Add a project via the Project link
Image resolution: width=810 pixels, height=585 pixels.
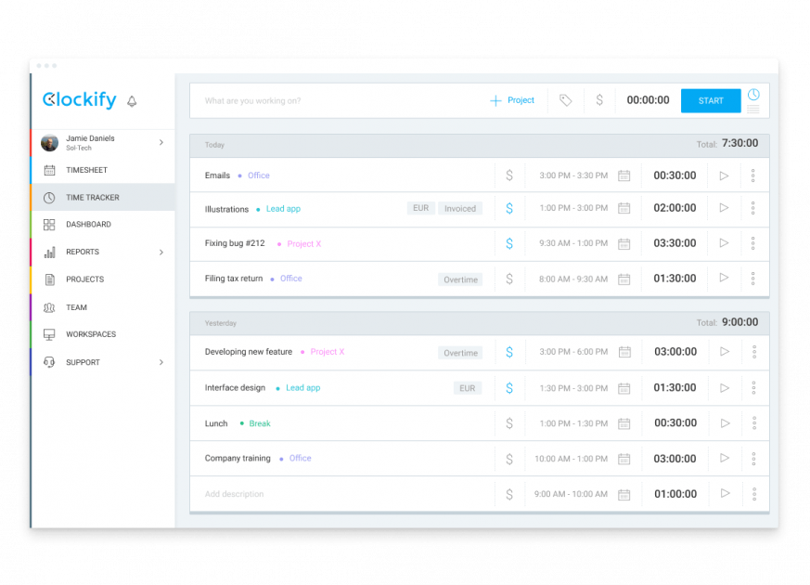click(x=512, y=100)
